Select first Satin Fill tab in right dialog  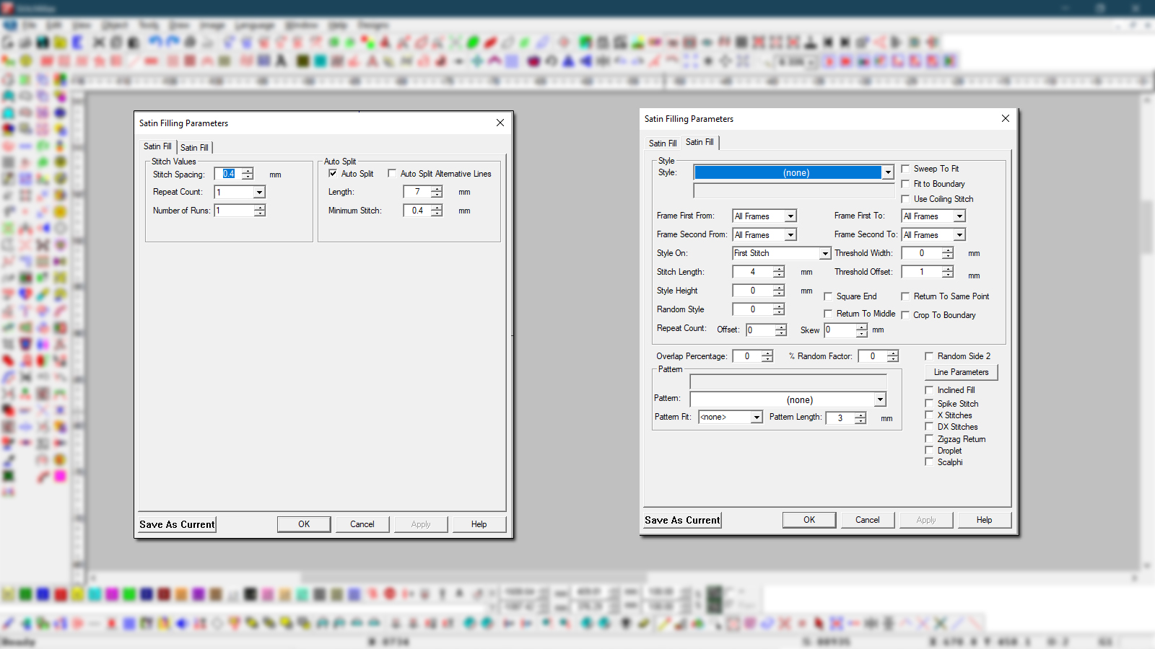coord(662,144)
